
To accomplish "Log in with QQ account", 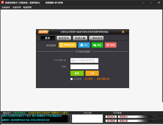I will pos(84,45).
